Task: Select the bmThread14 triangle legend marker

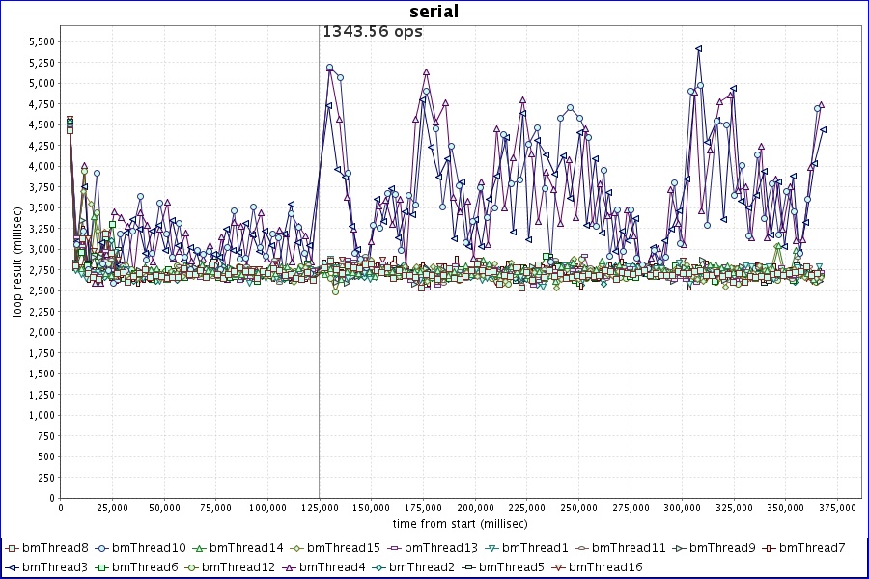Action: [198, 548]
